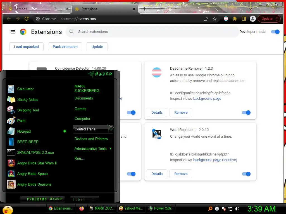Open Documents in start menu
The image size is (286, 214).
(x=84, y=98)
